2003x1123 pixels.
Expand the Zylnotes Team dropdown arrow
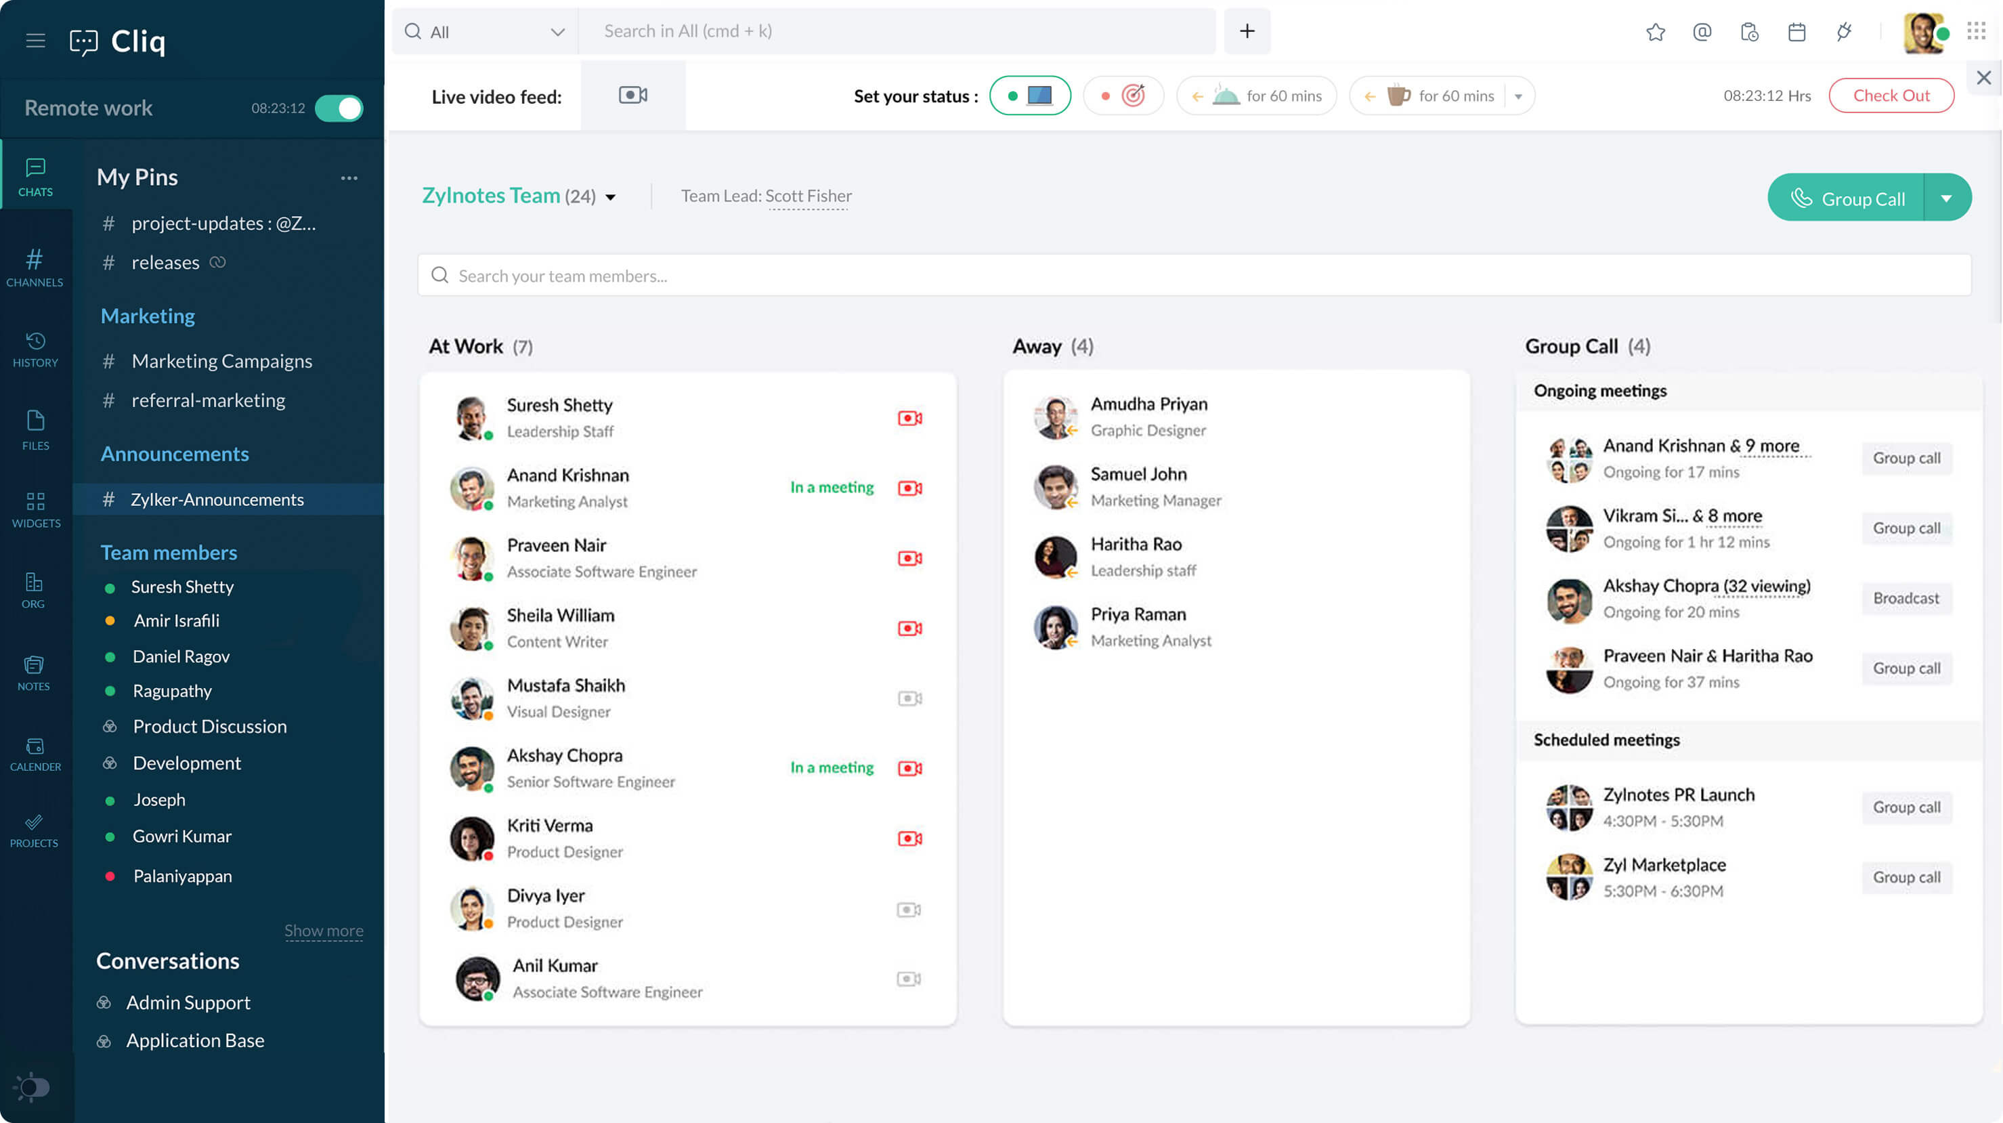(610, 198)
